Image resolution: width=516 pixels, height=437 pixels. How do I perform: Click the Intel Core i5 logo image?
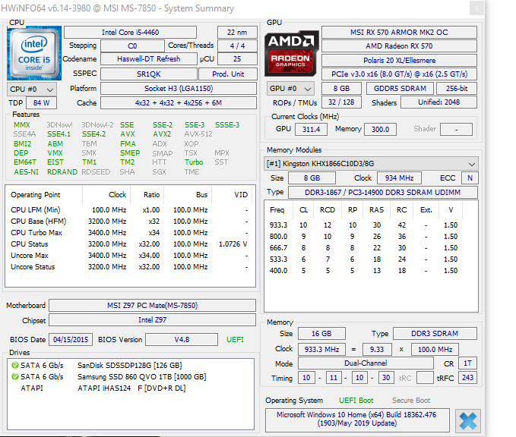click(x=34, y=53)
